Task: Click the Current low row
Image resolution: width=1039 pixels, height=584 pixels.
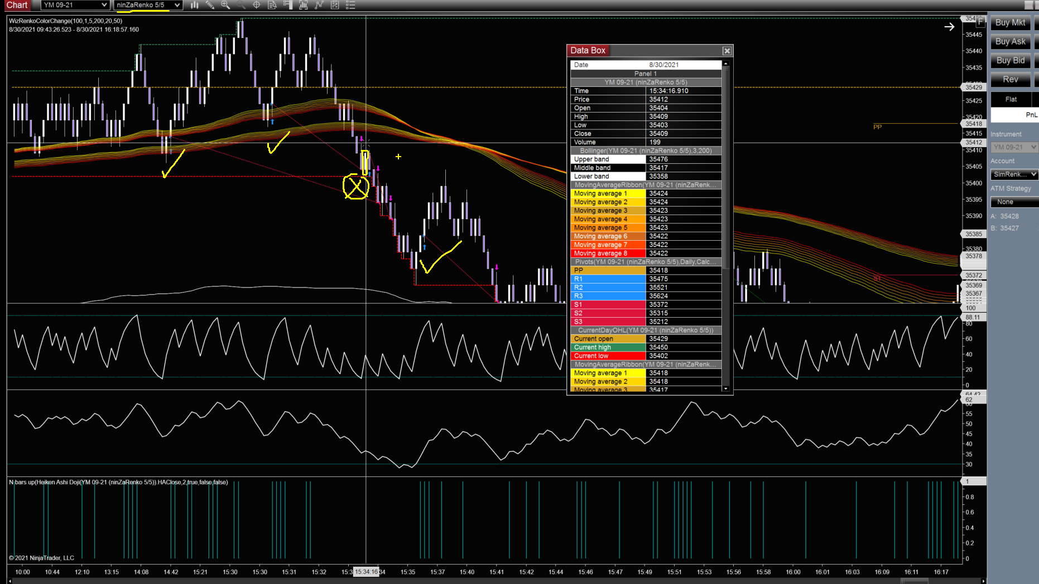Action: (x=646, y=356)
